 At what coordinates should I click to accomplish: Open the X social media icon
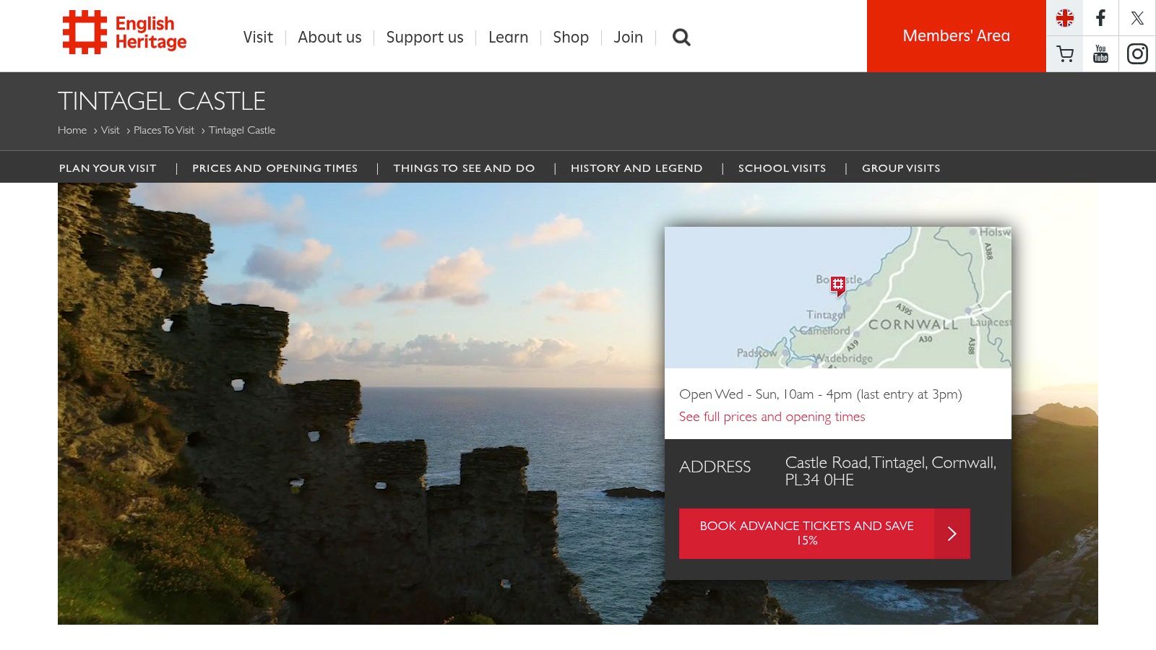1136,17
